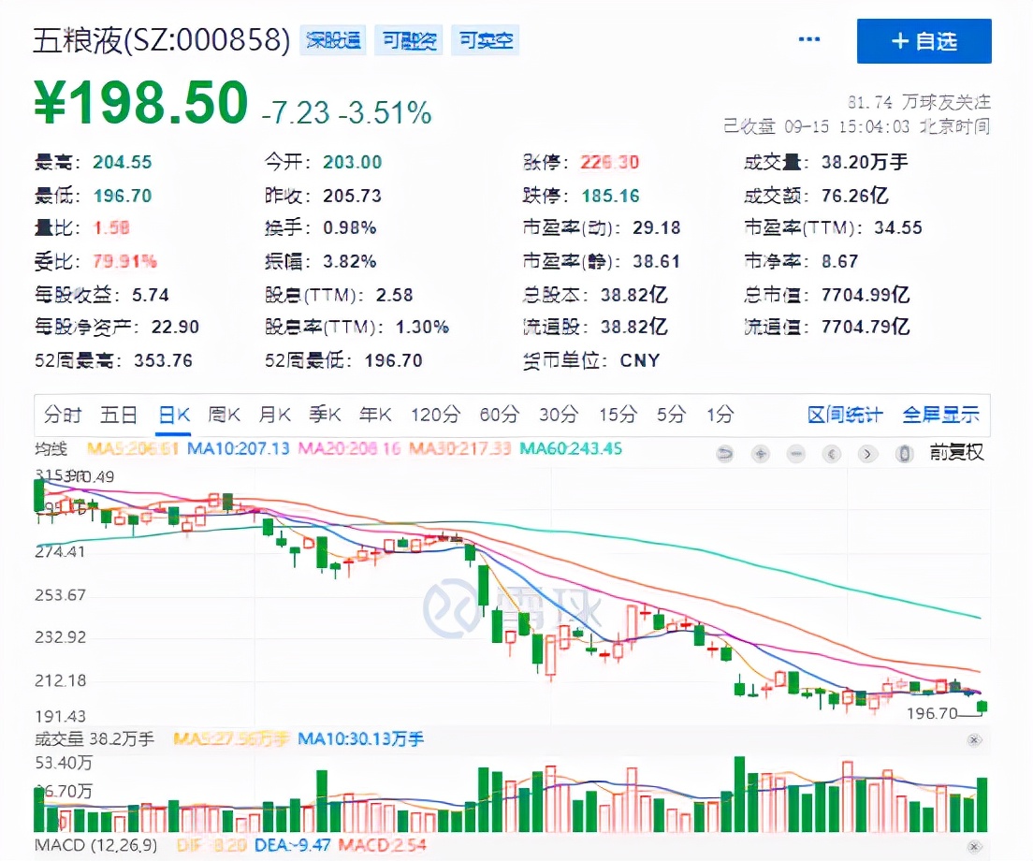Click the 成交量 38.20万手 value
The height and width of the screenshot is (861, 1033).
click(x=865, y=162)
